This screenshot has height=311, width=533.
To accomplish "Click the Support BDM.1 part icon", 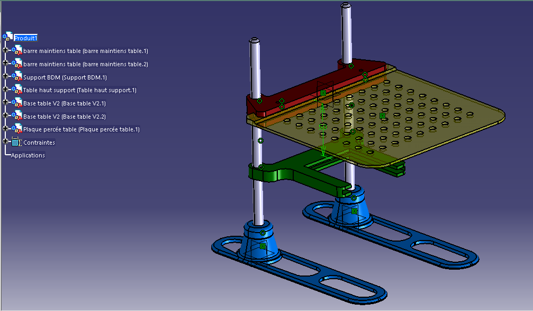I will (x=16, y=77).
